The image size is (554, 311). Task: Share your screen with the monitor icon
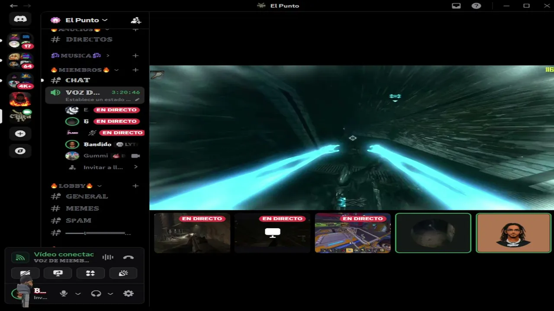58,273
